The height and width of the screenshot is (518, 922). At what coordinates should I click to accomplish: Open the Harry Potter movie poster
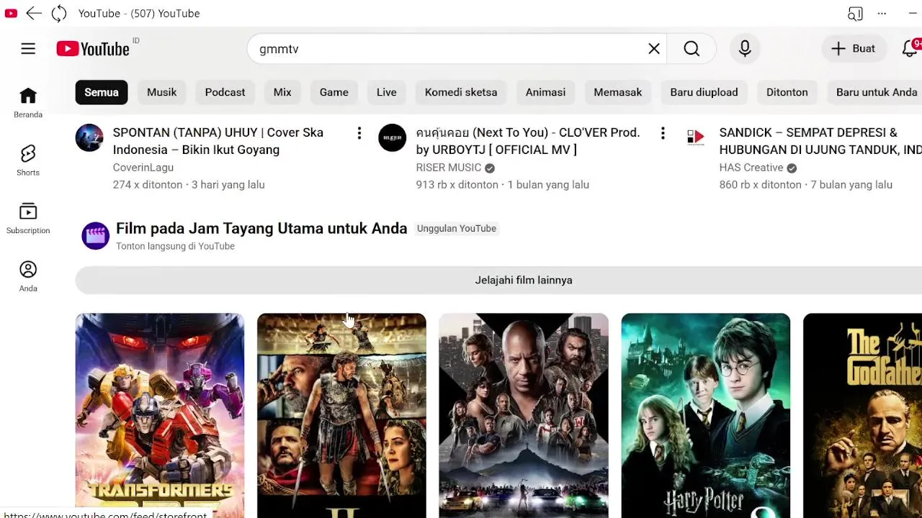(x=706, y=415)
